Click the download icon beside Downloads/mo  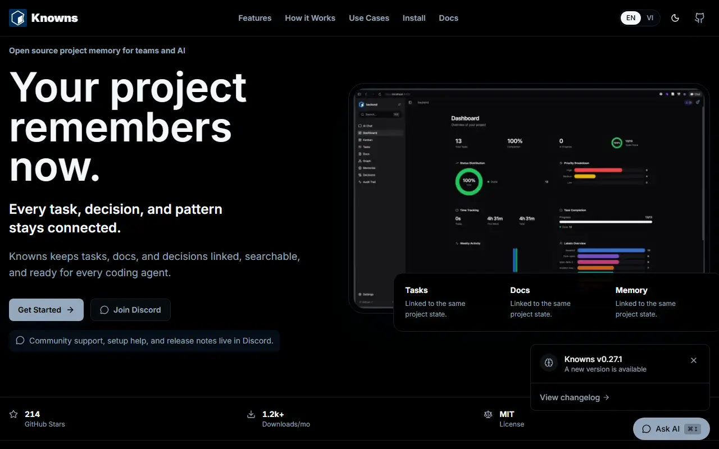pos(251,414)
